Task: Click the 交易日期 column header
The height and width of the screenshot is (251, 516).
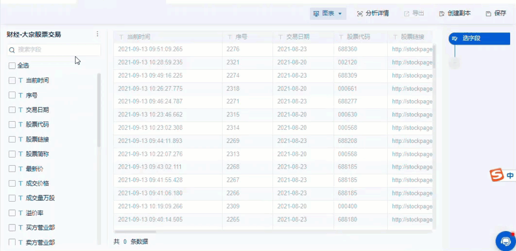Action: [303, 37]
